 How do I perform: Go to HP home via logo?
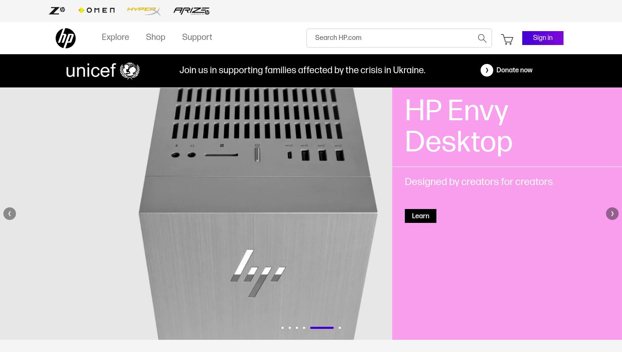click(66, 38)
